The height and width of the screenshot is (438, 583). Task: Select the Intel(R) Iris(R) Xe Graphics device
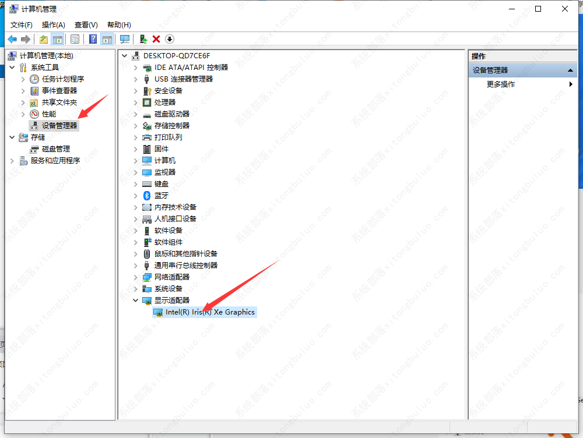pos(210,312)
